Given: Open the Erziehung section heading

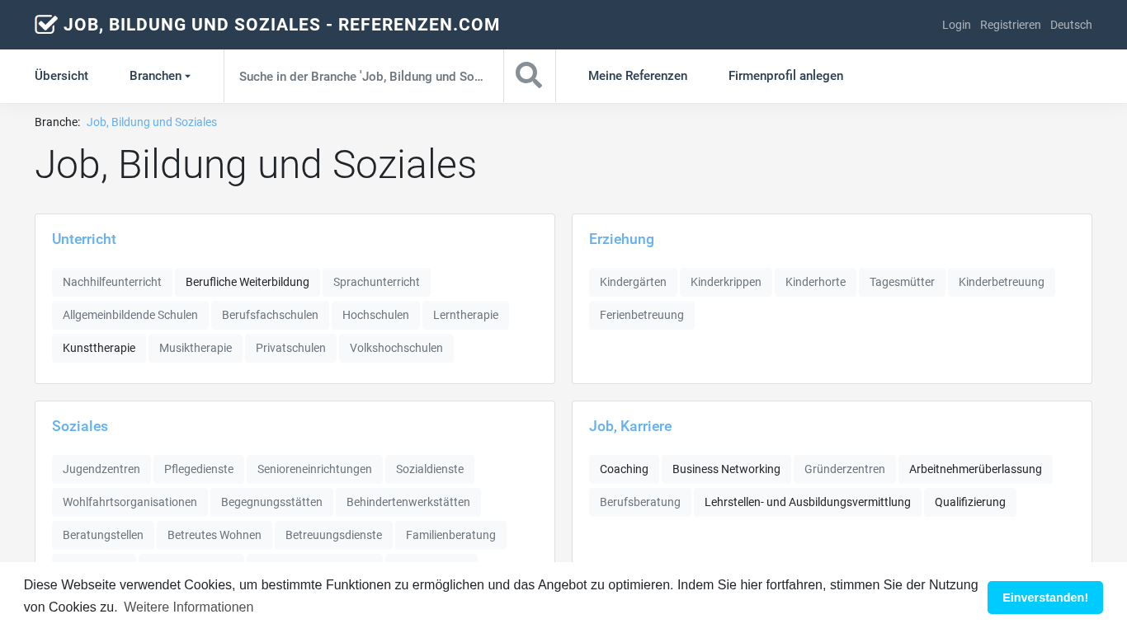Looking at the screenshot, I should 621,239.
